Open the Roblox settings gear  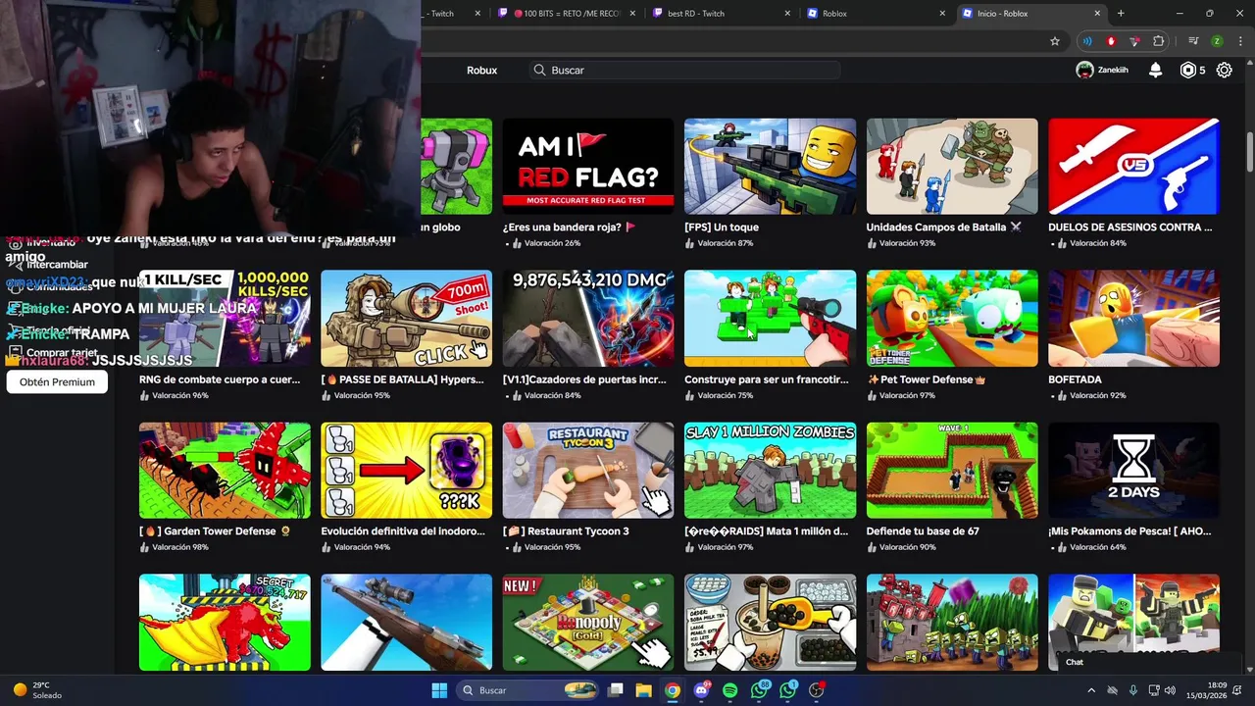click(x=1224, y=70)
